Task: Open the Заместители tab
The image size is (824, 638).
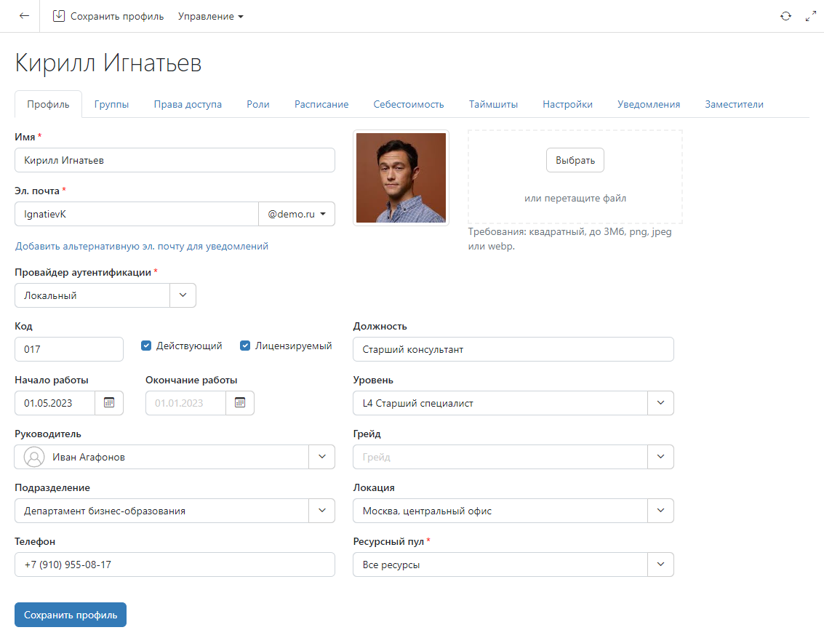Action: click(x=734, y=104)
